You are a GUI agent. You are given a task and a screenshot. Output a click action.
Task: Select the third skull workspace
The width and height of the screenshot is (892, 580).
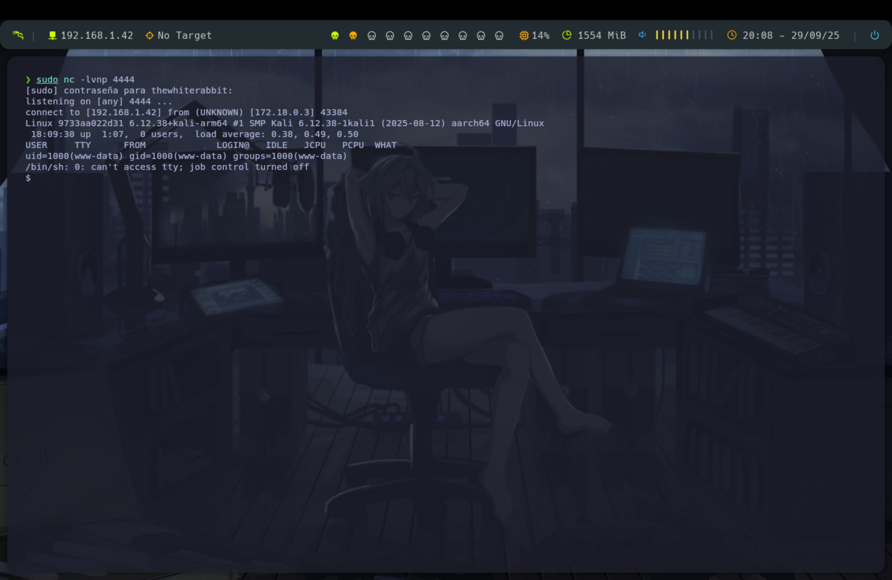tap(371, 35)
